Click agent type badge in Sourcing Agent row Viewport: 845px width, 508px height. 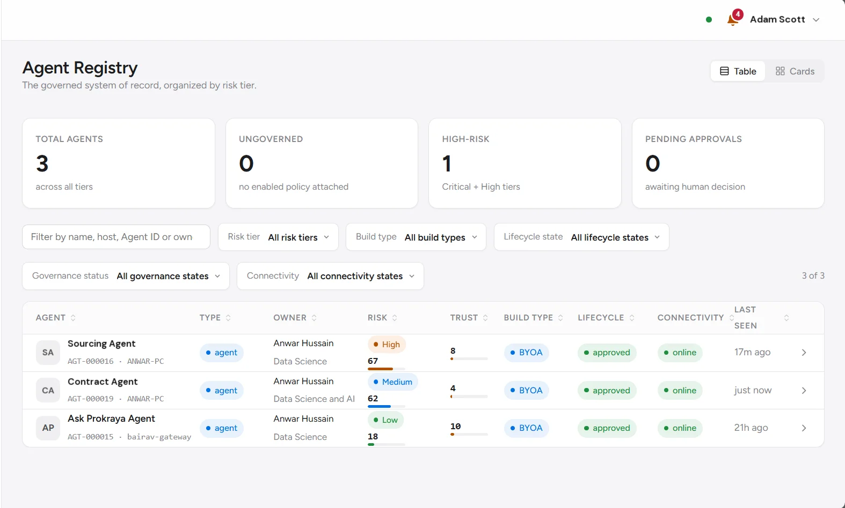(x=221, y=353)
